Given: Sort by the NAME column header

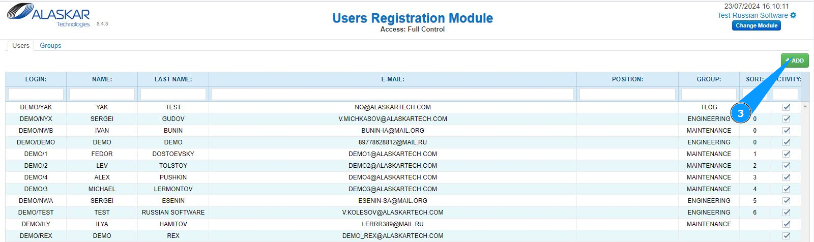Looking at the screenshot, I should [102, 79].
